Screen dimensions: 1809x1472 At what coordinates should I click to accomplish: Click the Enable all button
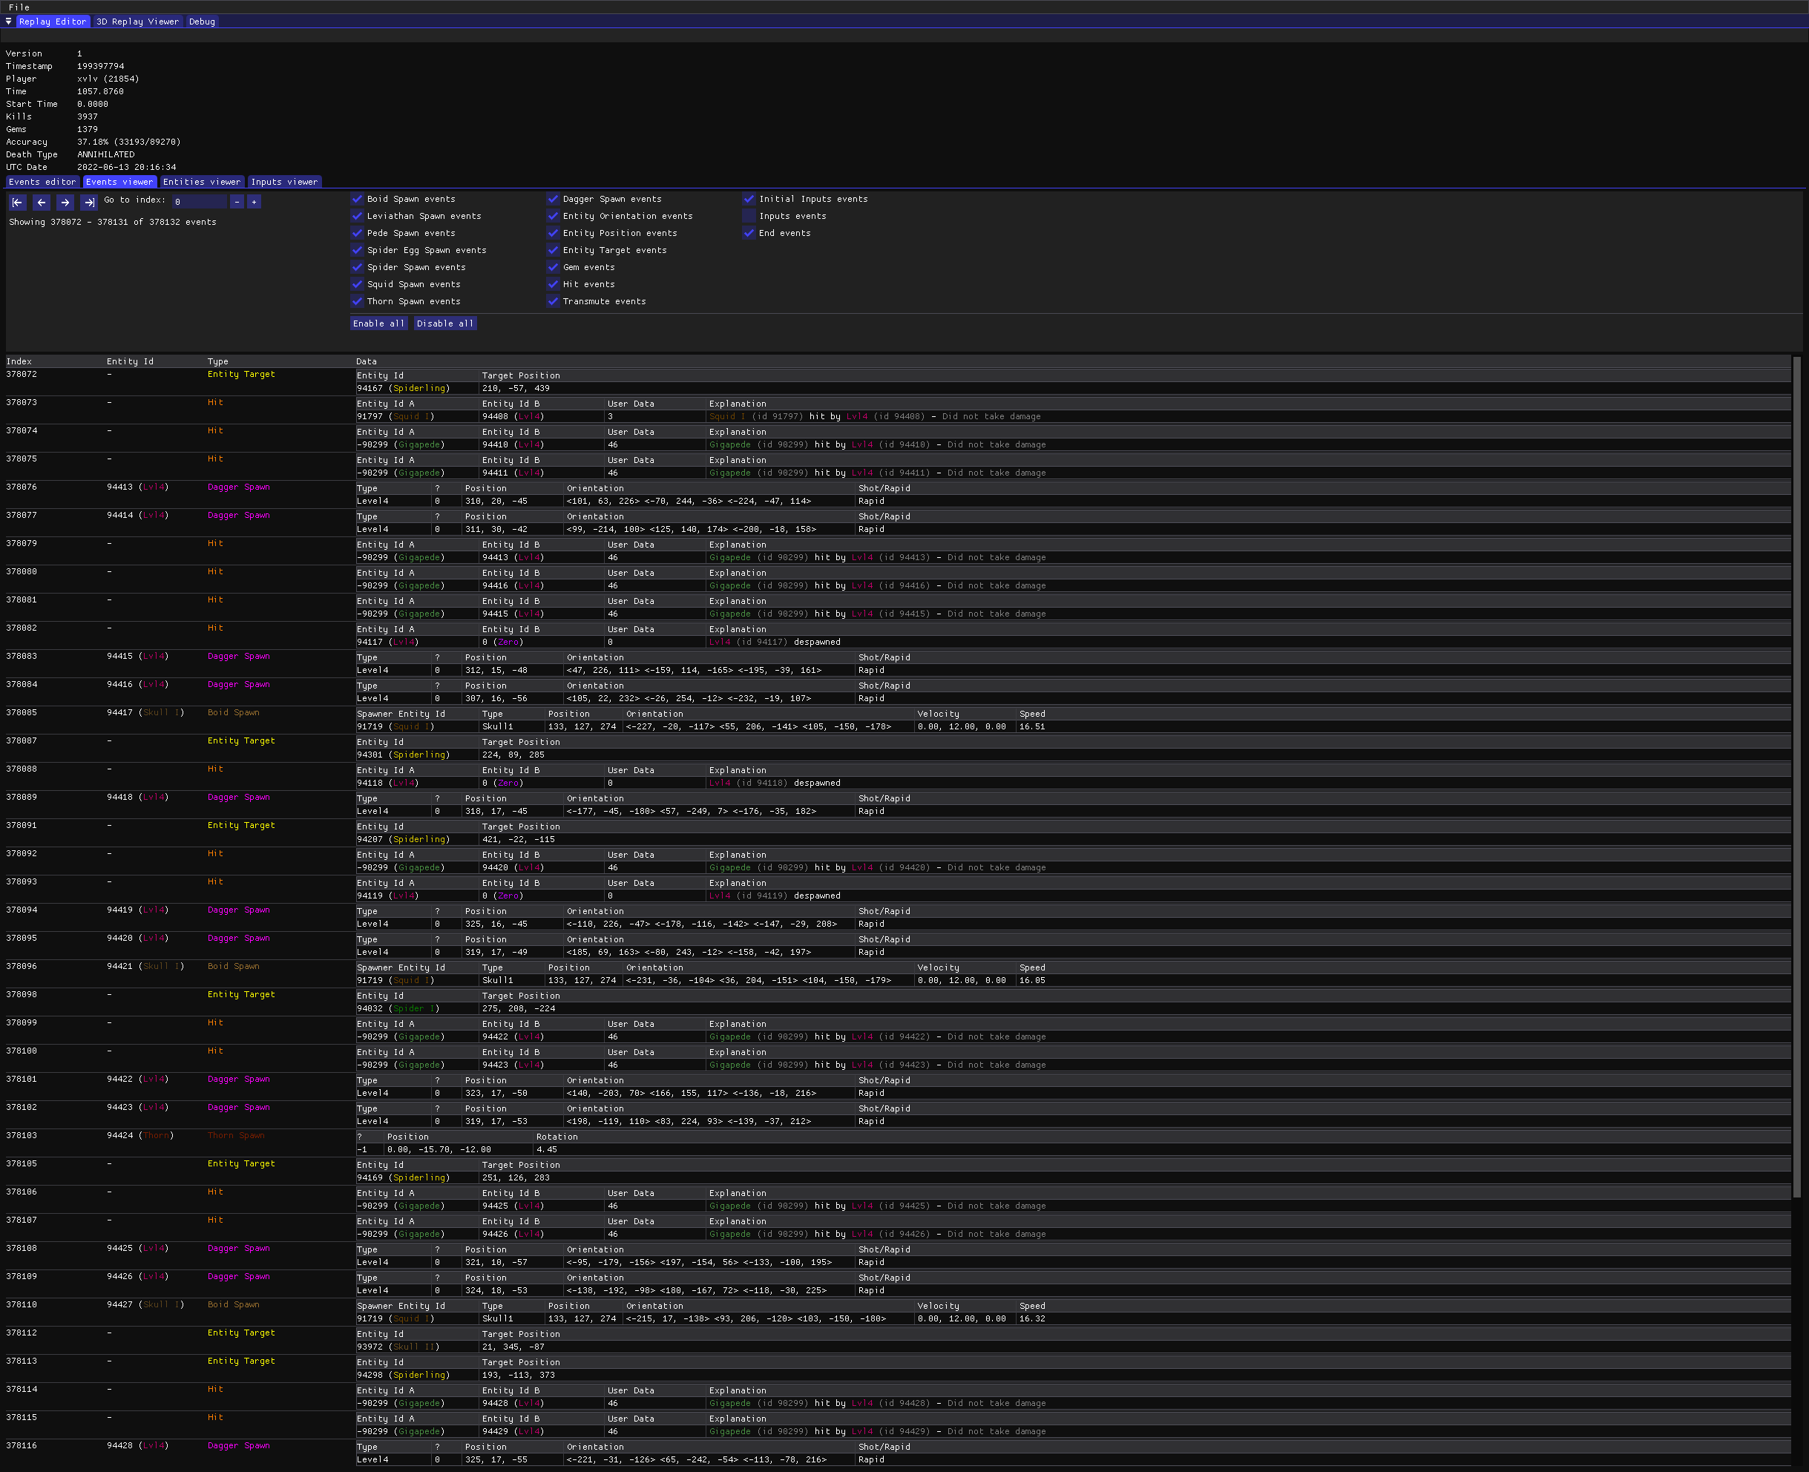[x=378, y=323]
